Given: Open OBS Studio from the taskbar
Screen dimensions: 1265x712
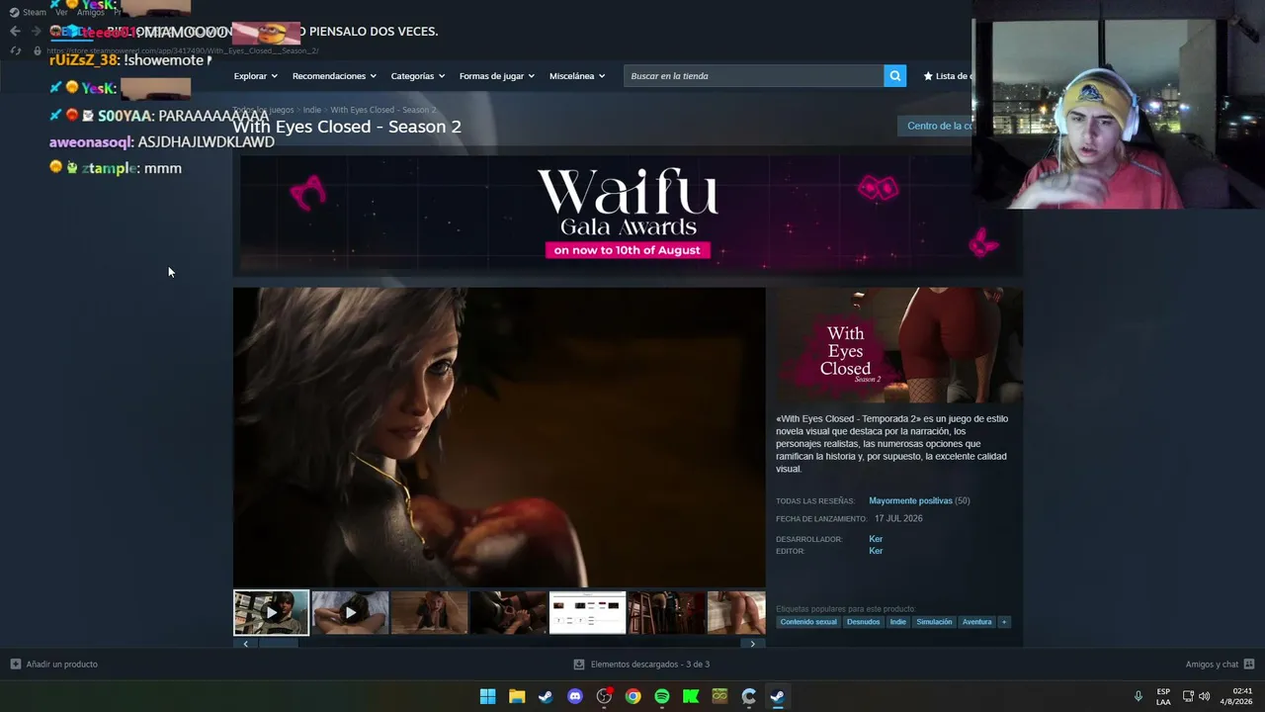Looking at the screenshot, I should tap(604, 696).
